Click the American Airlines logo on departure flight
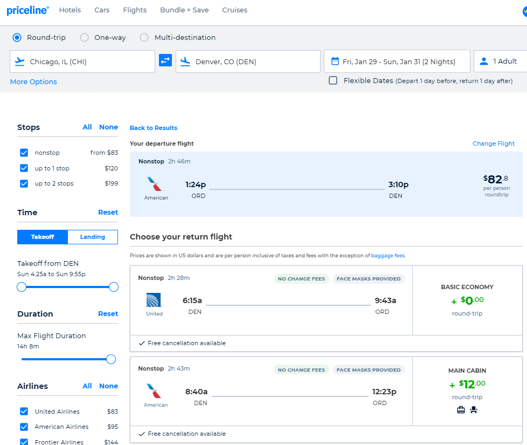 coord(155,184)
